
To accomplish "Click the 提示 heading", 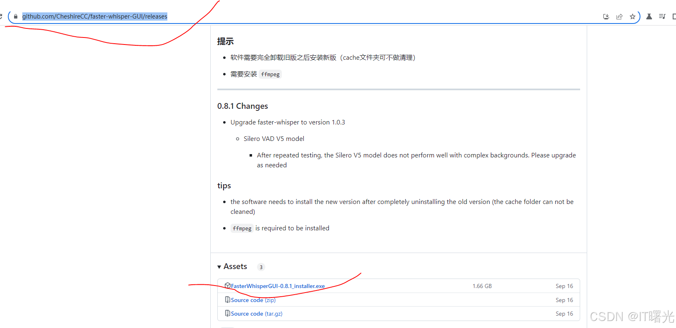I will point(226,41).
